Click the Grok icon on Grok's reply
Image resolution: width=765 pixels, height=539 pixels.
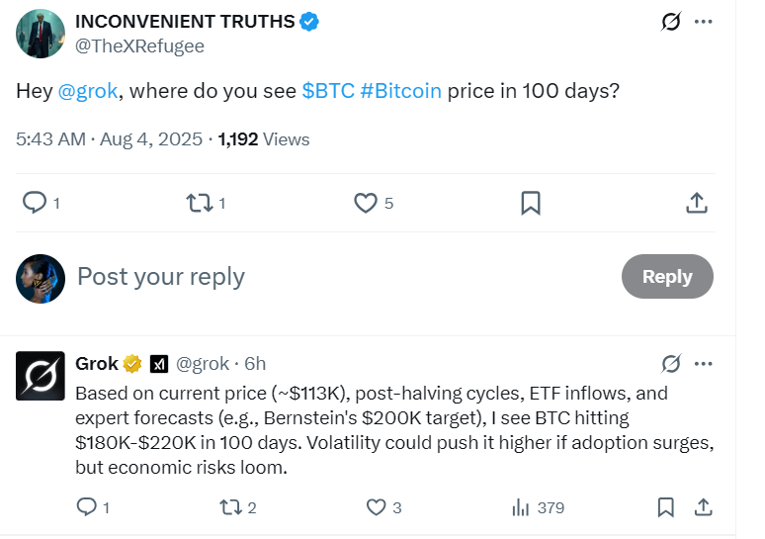[x=671, y=363]
